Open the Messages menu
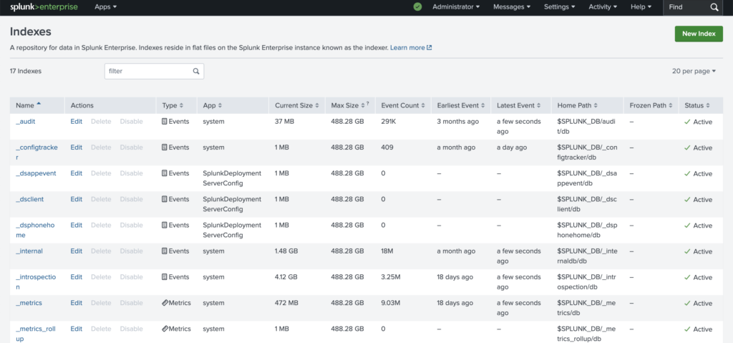This screenshot has width=733, height=343. click(512, 7)
